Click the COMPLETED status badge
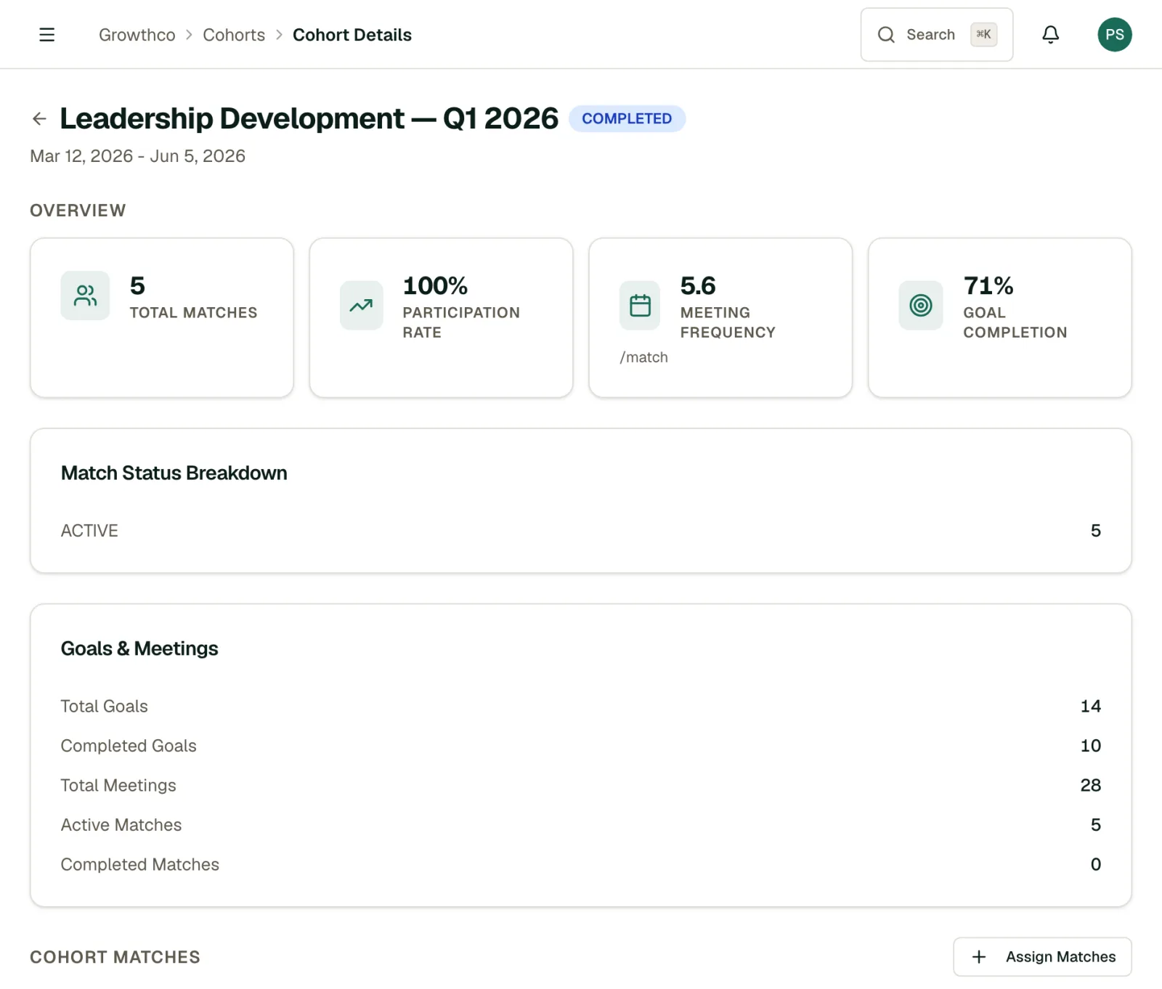 pos(627,118)
